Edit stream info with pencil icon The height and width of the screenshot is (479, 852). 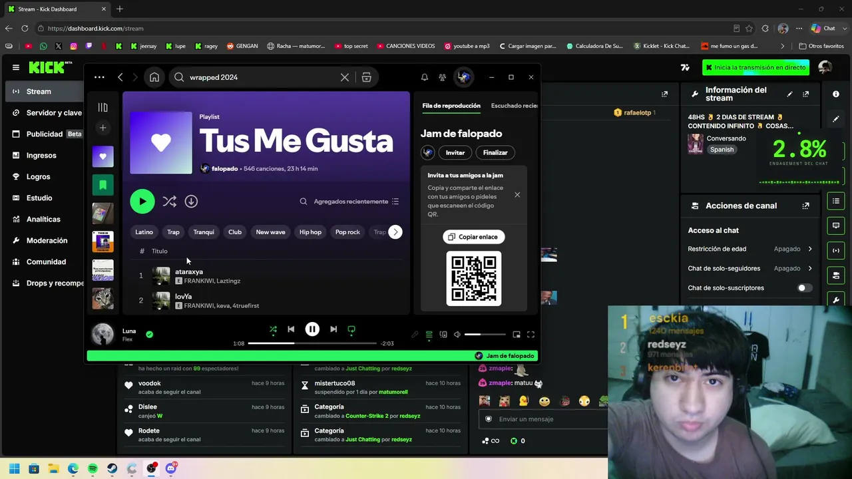(x=790, y=94)
